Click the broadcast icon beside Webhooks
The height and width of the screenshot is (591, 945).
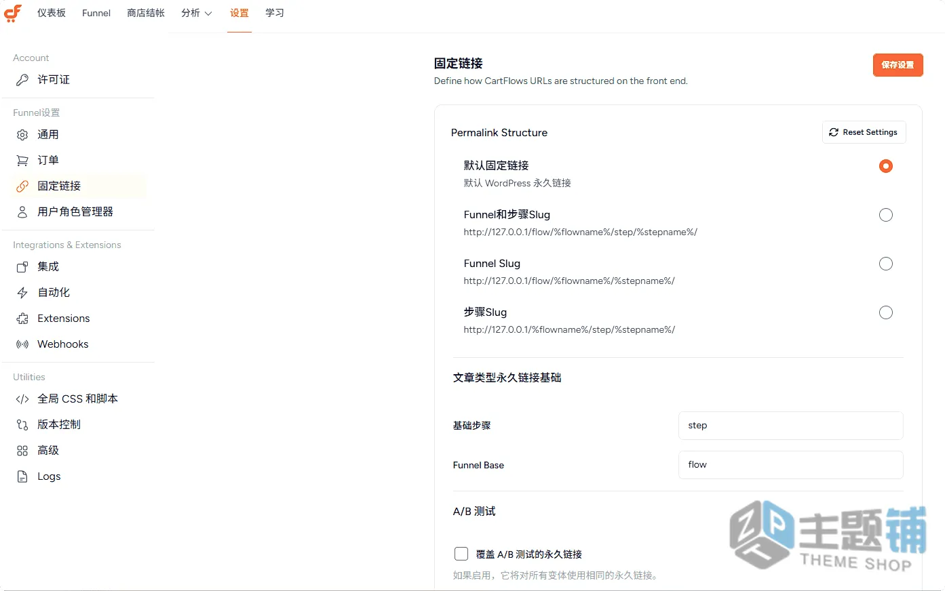click(x=22, y=344)
